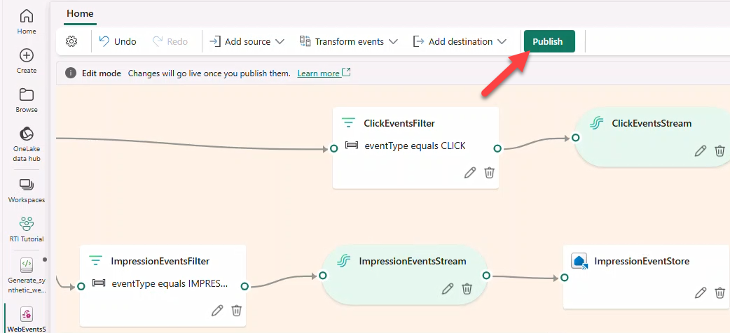Delete the ClickEventsFilter node
Image resolution: width=730 pixels, height=333 pixels.
[x=489, y=173]
